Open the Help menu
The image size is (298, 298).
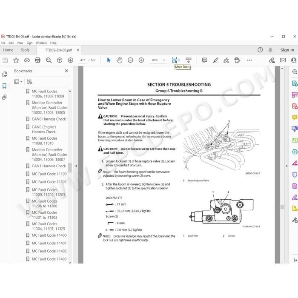[53, 43]
